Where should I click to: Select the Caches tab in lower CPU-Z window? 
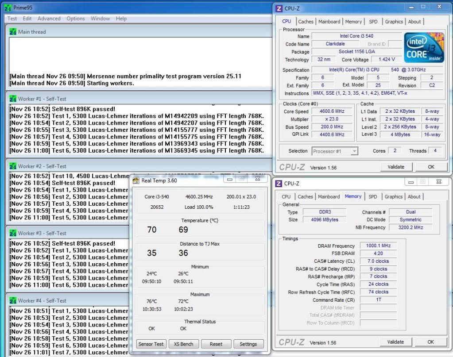tap(305, 197)
